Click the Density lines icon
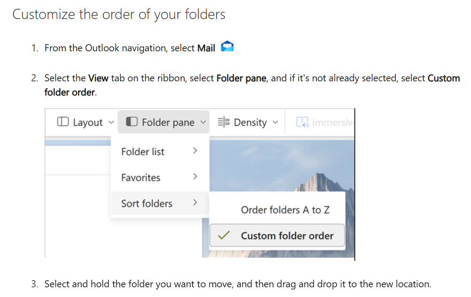 click(x=224, y=122)
